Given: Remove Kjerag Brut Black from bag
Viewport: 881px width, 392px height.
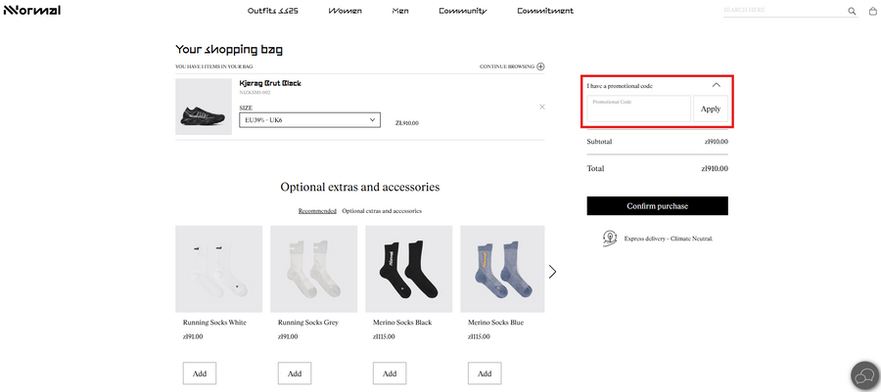Looking at the screenshot, I should pos(542,107).
